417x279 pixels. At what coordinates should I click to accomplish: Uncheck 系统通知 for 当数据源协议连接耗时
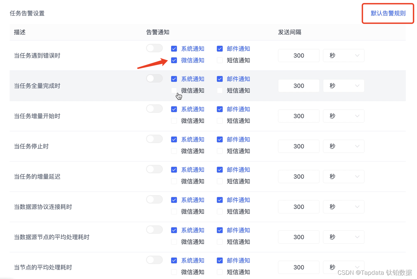point(174,200)
